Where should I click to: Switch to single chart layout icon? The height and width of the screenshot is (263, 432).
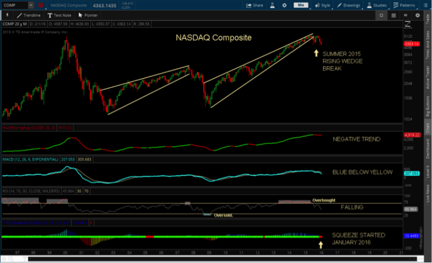381,16
